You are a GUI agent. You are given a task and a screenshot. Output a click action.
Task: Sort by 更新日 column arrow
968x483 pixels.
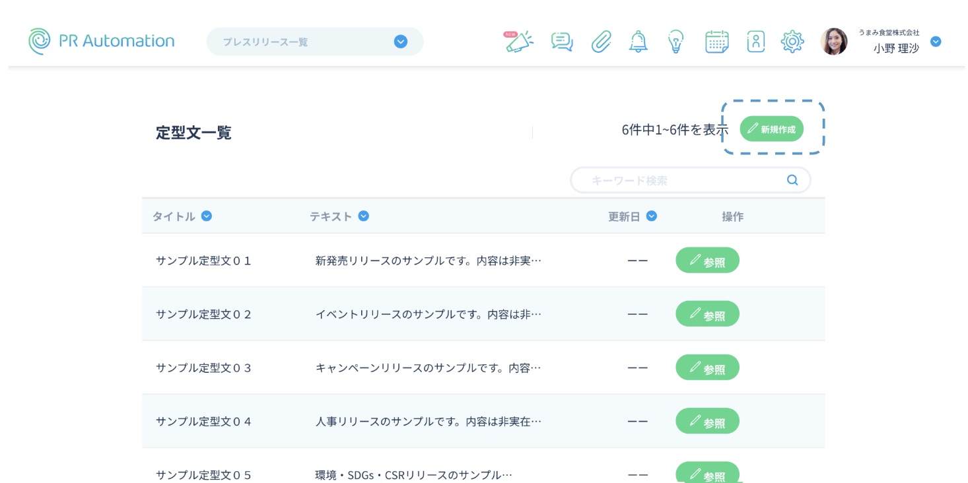(651, 216)
